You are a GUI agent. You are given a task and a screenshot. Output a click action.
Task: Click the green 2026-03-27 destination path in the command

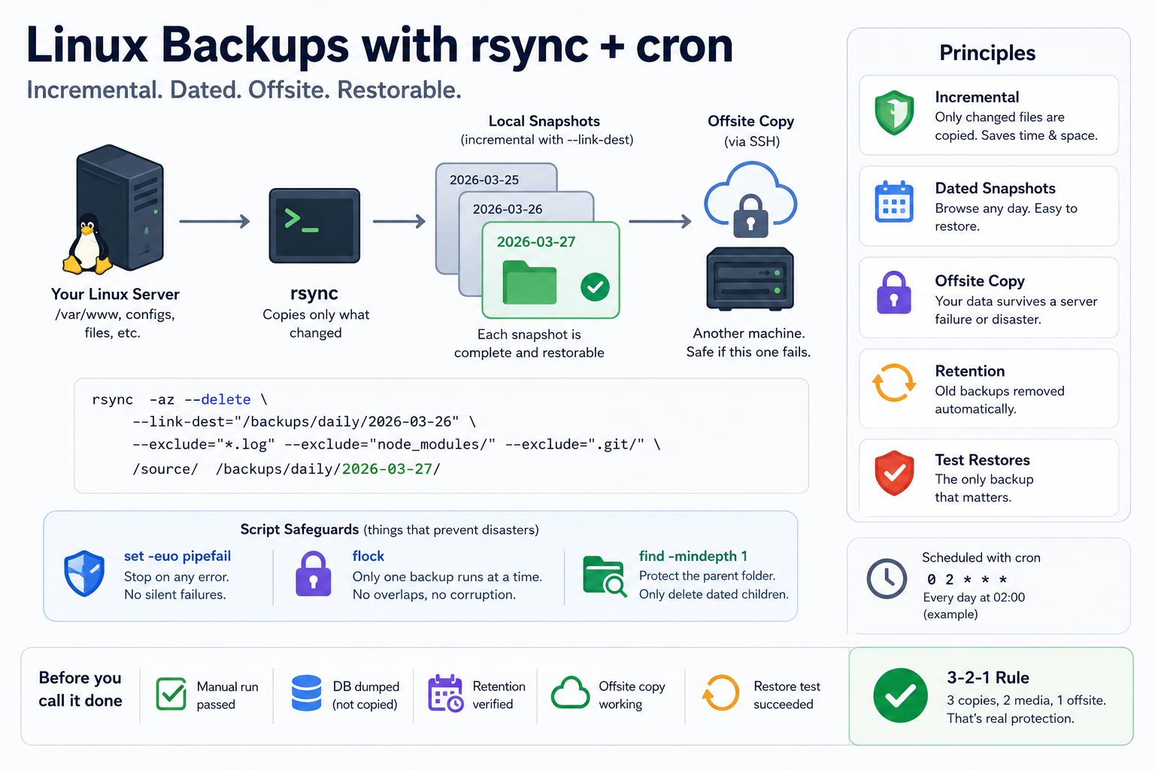tap(387, 469)
